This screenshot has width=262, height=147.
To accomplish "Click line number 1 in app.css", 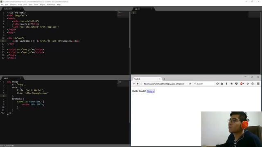I will pyautogui.click(x=133, y=13).
